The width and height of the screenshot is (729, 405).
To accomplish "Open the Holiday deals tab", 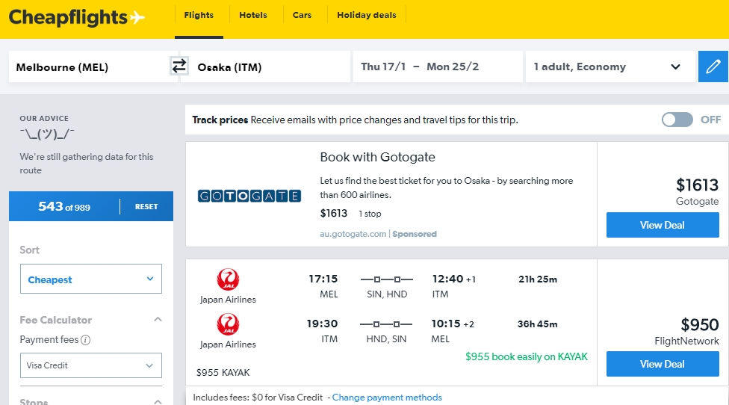I will (x=367, y=15).
